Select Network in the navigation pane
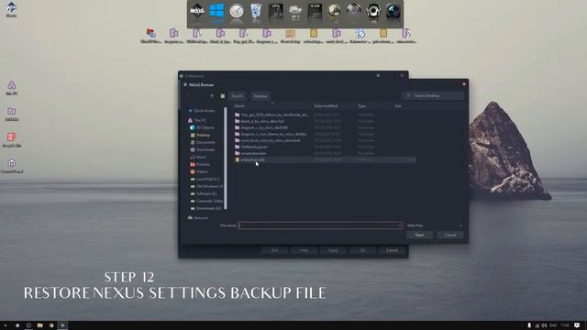The width and height of the screenshot is (587, 330). [198, 218]
